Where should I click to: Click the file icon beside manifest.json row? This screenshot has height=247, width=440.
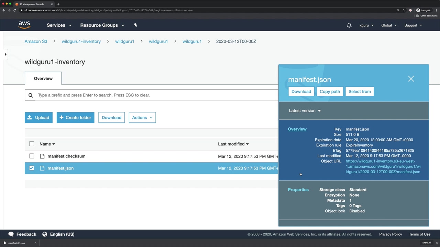pyautogui.click(x=42, y=168)
